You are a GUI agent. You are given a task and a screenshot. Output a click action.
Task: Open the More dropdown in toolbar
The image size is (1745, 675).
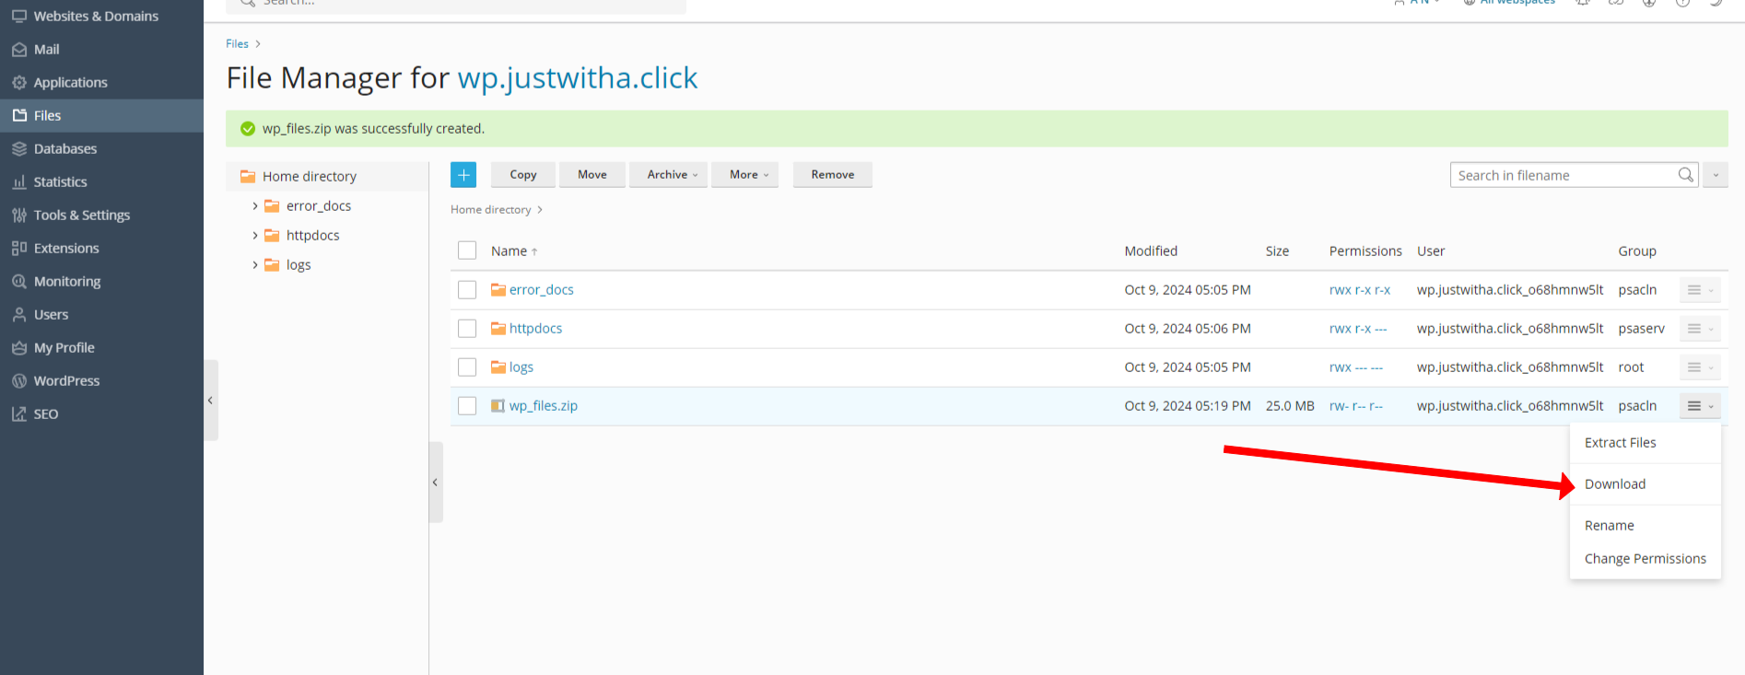[x=748, y=175]
